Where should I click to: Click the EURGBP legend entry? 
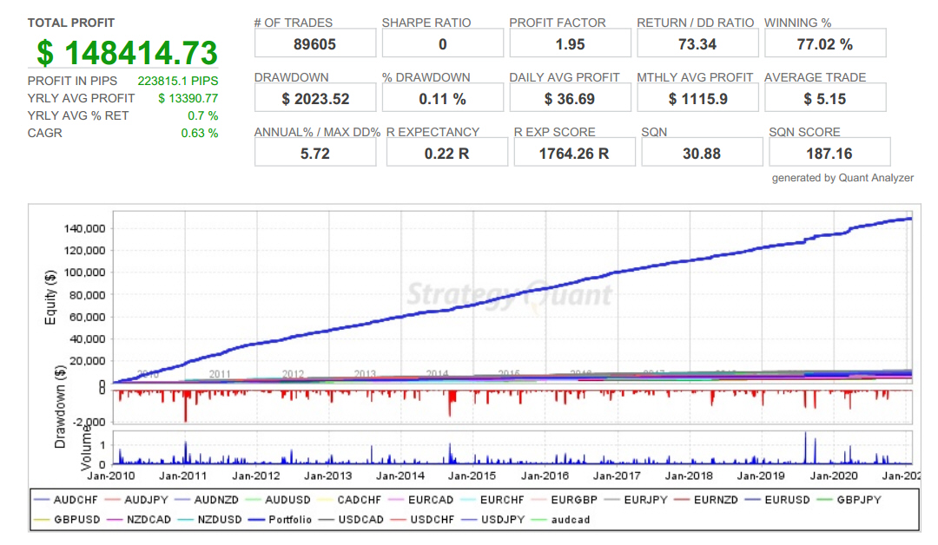(x=565, y=500)
